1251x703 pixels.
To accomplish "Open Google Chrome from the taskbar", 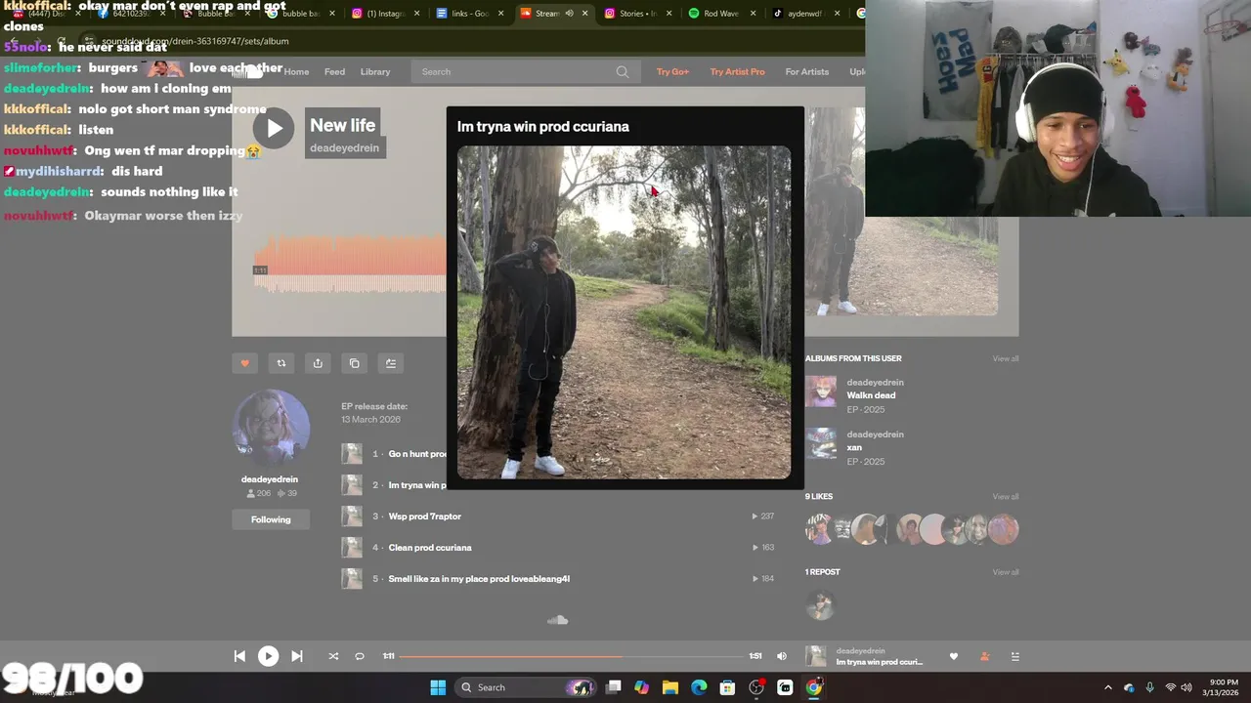I will pos(813,687).
